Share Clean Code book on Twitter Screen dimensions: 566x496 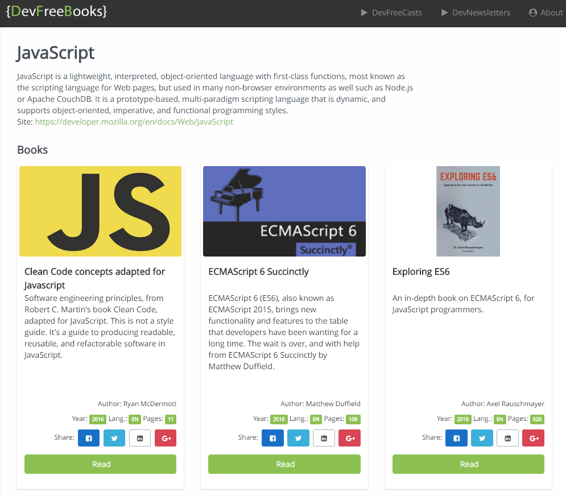pos(114,438)
